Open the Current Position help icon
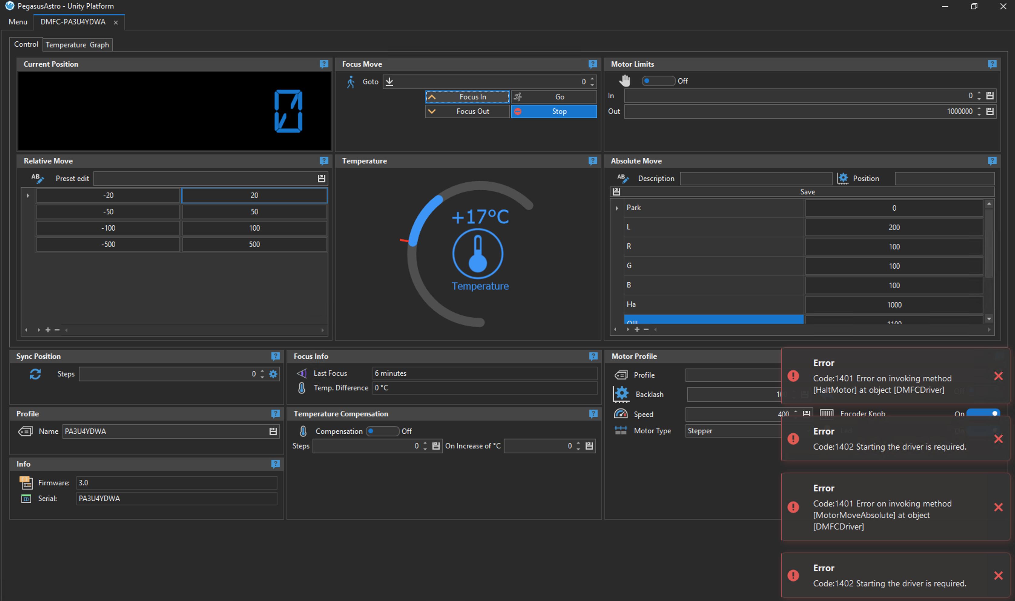 click(x=323, y=64)
